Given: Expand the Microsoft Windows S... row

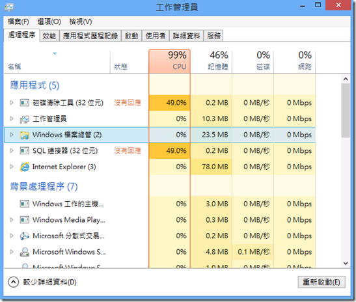Looking at the screenshot, I should [12, 252].
